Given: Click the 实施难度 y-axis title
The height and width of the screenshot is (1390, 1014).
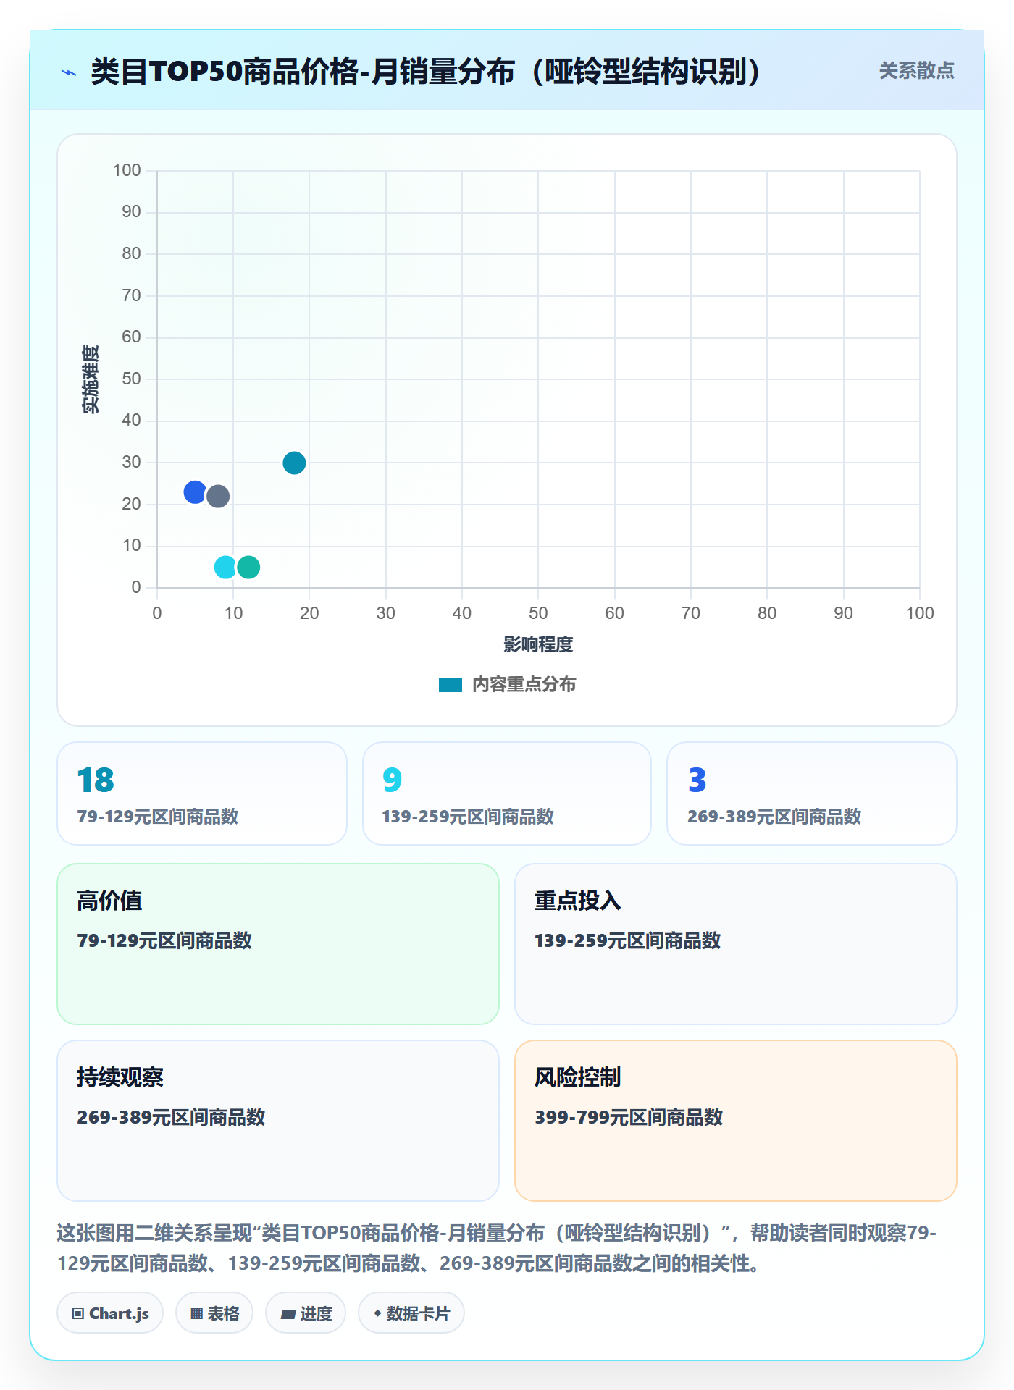Looking at the screenshot, I should point(91,379).
